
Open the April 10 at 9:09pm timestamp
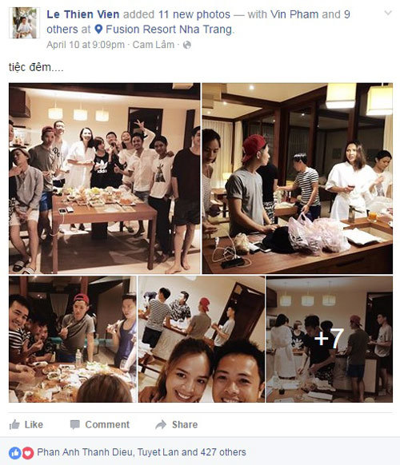[86, 45]
